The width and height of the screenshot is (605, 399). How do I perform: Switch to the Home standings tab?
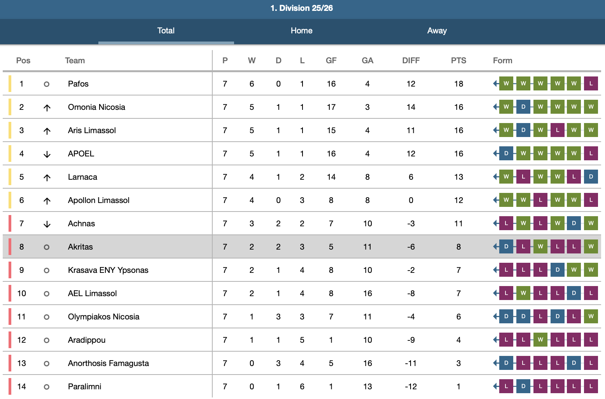point(301,31)
